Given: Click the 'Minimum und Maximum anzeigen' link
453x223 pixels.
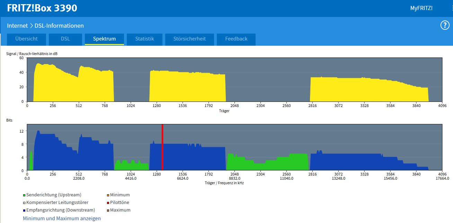Looking at the screenshot, I should 62,218.
